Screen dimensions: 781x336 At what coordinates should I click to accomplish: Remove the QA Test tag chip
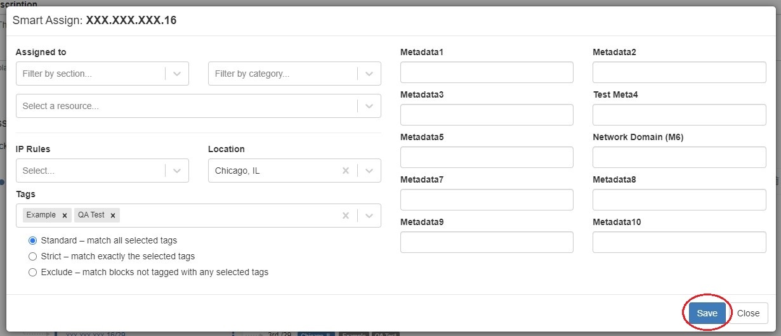pyautogui.click(x=113, y=216)
